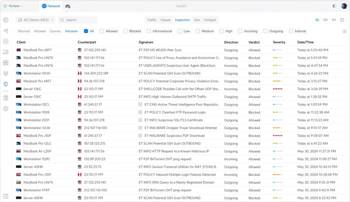Open the logs notepad icon in sidebar
This screenshot has height=202, width=350.
coord(6,98)
